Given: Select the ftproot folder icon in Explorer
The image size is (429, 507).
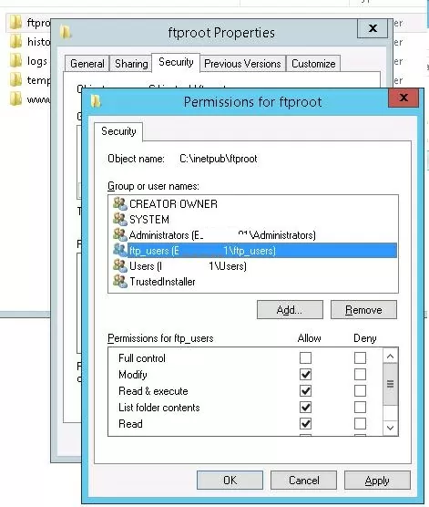Looking at the screenshot, I should click(x=15, y=23).
